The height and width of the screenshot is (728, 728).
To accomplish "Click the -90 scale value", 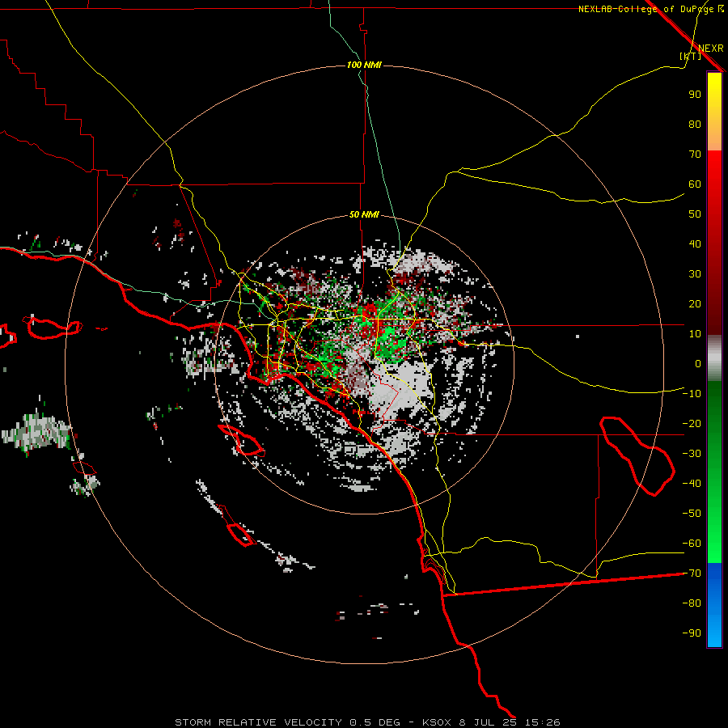I will pos(692,633).
